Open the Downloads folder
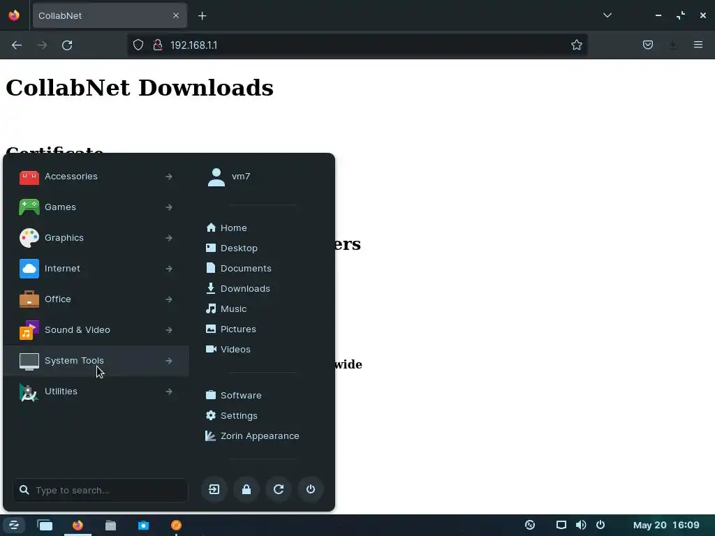Screen dimensions: 715x536 [x=238, y=288]
